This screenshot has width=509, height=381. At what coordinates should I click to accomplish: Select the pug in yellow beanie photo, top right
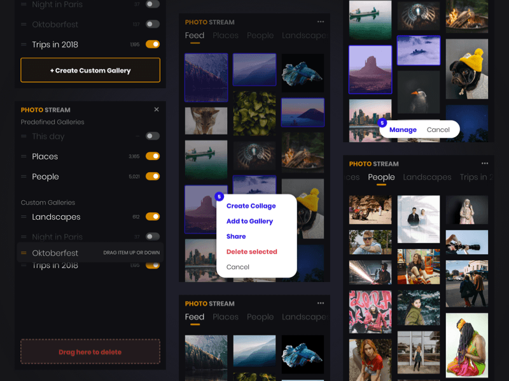(x=467, y=69)
